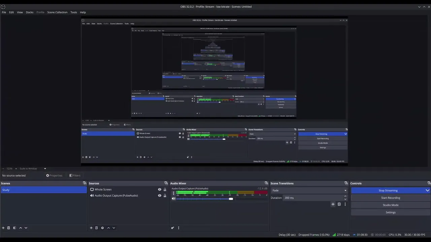The image size is (431, 242).
Task: Click the CPU: 0.3% status text
Action: click(395, 235)
